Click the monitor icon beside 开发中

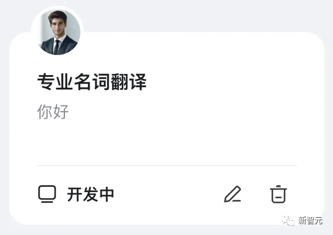tap(47, 194)
